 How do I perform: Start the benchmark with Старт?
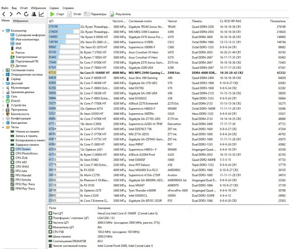coord(57,14)
